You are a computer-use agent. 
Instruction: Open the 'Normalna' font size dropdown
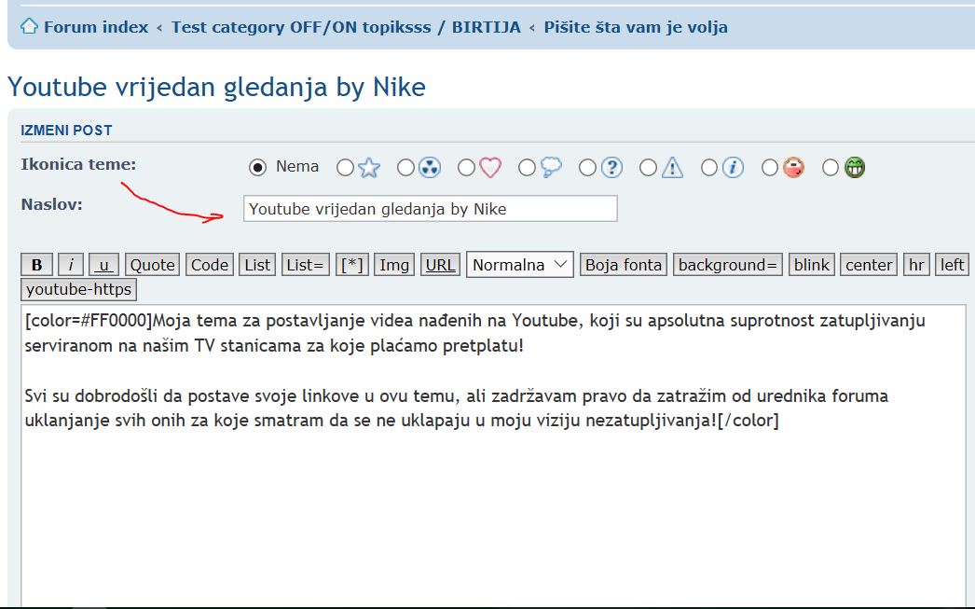pos(520,265)
